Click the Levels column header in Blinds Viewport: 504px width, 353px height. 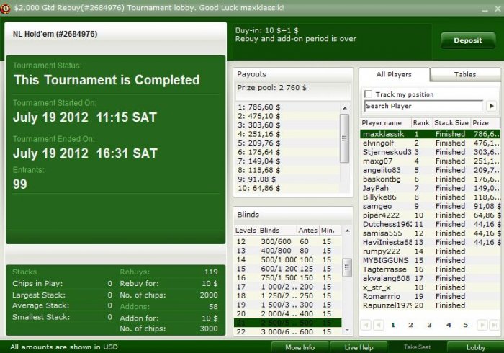[246, 231]
